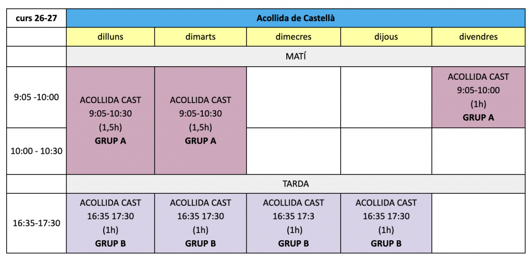Select the dimarts column header
Image resolution: width=531 pixels, height=260 pixels.
[201, 37]
